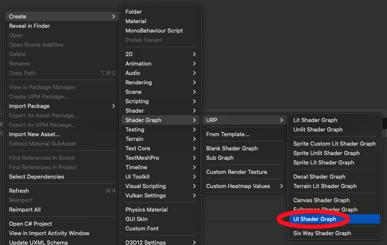Expand the UI Toolkit submenu
Image resolution: width=387 pixels, height=245 pixels.
click(x=161, y=177)
